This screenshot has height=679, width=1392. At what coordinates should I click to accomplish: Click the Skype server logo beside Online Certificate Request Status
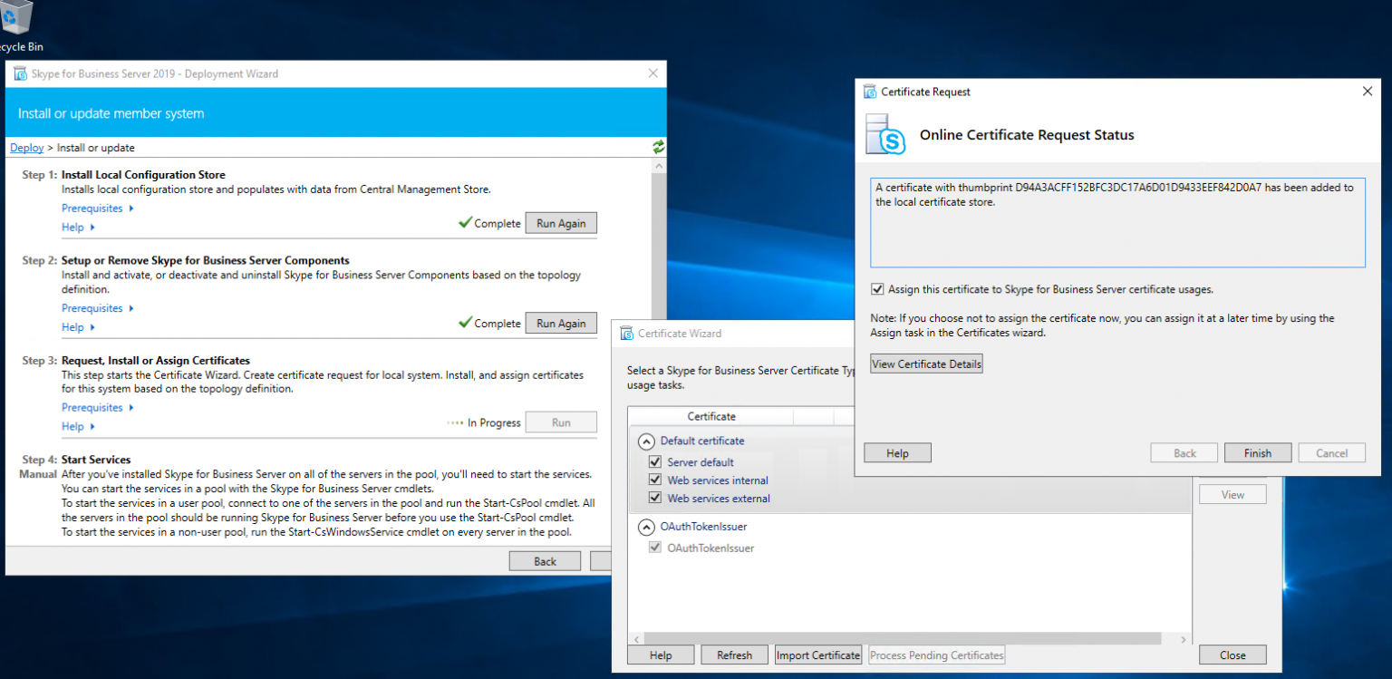point(885,135)
